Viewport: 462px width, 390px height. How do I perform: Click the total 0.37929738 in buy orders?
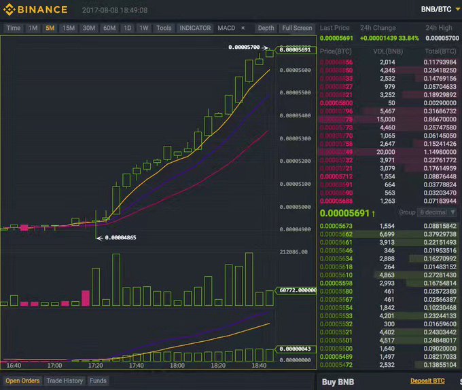pos(440,234)
